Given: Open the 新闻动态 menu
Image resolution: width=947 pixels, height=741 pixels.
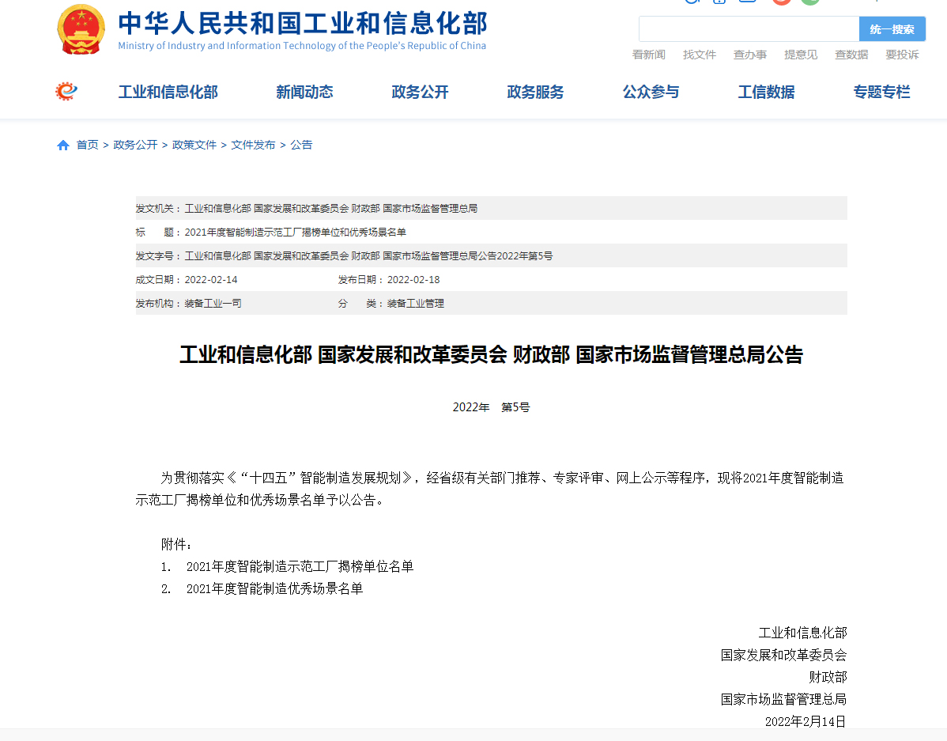Looking at the screenshot, I should 304,92.
